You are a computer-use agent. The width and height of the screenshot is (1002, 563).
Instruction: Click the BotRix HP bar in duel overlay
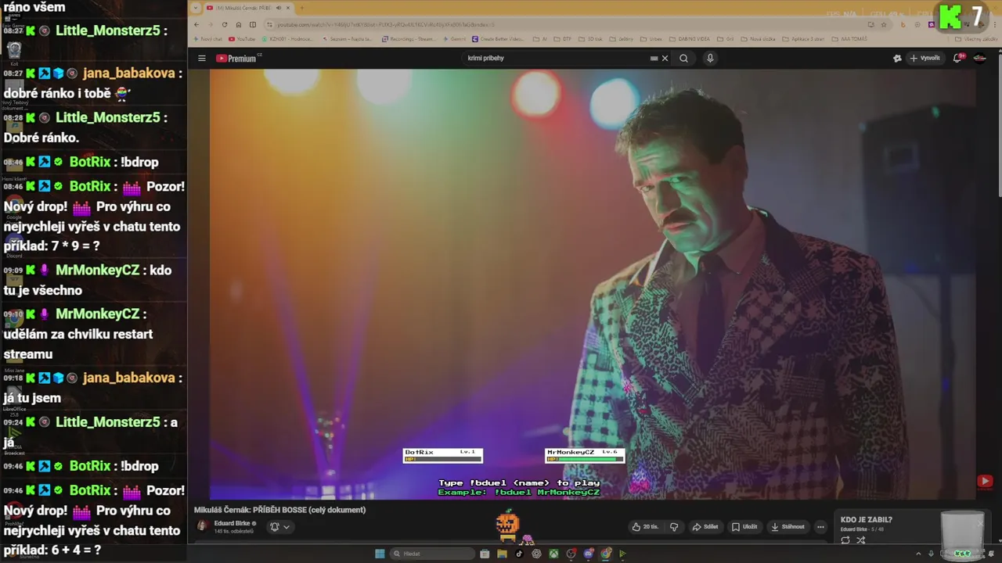point(443,459)
